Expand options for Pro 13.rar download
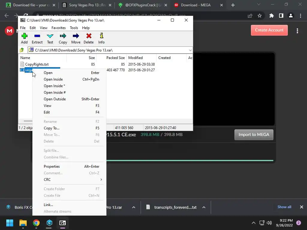307x230 pixels. coord(134,207)
